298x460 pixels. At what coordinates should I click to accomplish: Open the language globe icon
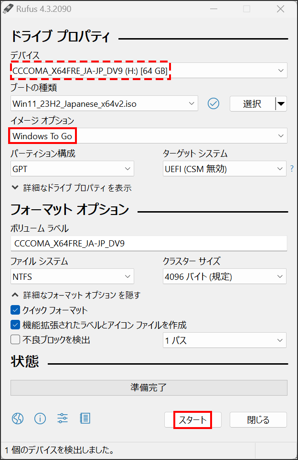coord(18,419)
